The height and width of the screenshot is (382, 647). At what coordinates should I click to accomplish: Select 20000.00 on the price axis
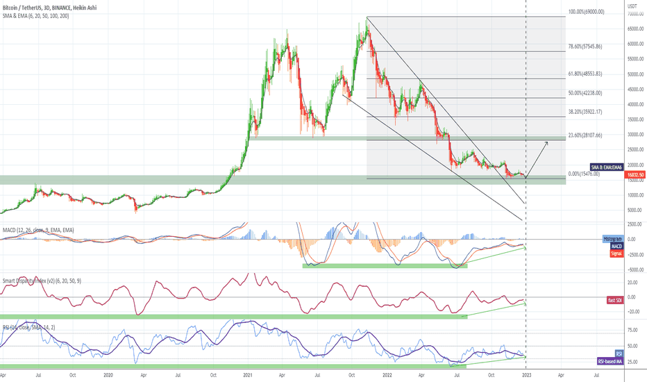click(x=635, y=165)
